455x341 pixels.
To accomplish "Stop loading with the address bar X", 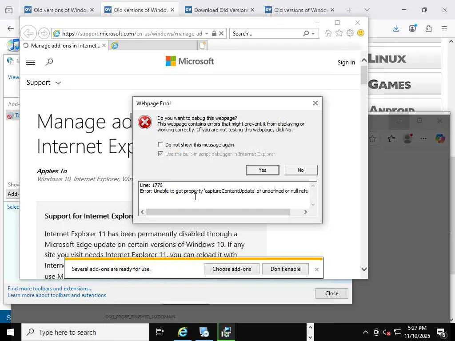I will point(221,34).
